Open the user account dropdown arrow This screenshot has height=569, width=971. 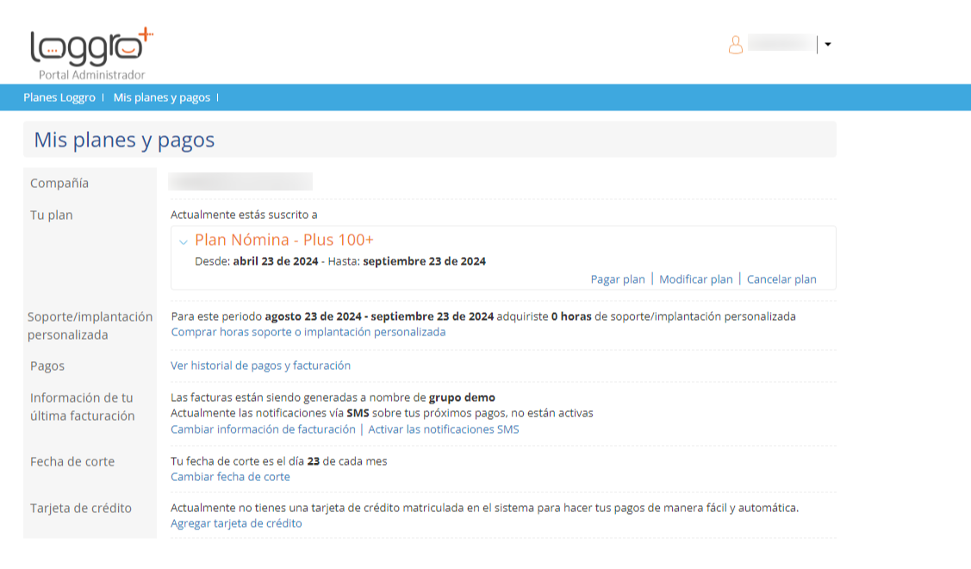pos(828,44)
